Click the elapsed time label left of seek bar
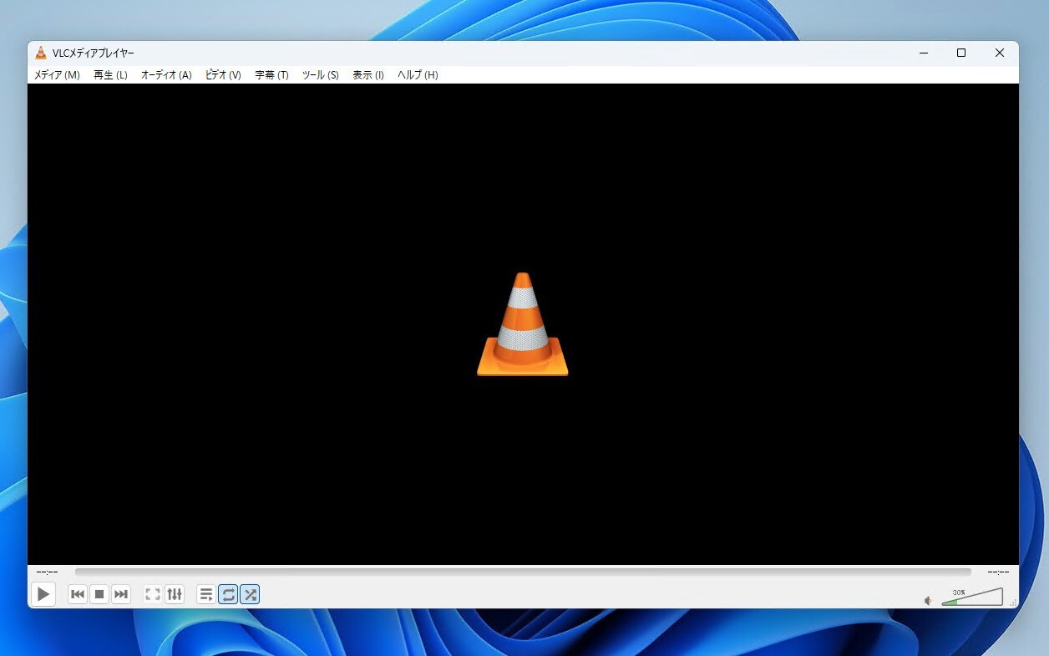 click(48, 572)
